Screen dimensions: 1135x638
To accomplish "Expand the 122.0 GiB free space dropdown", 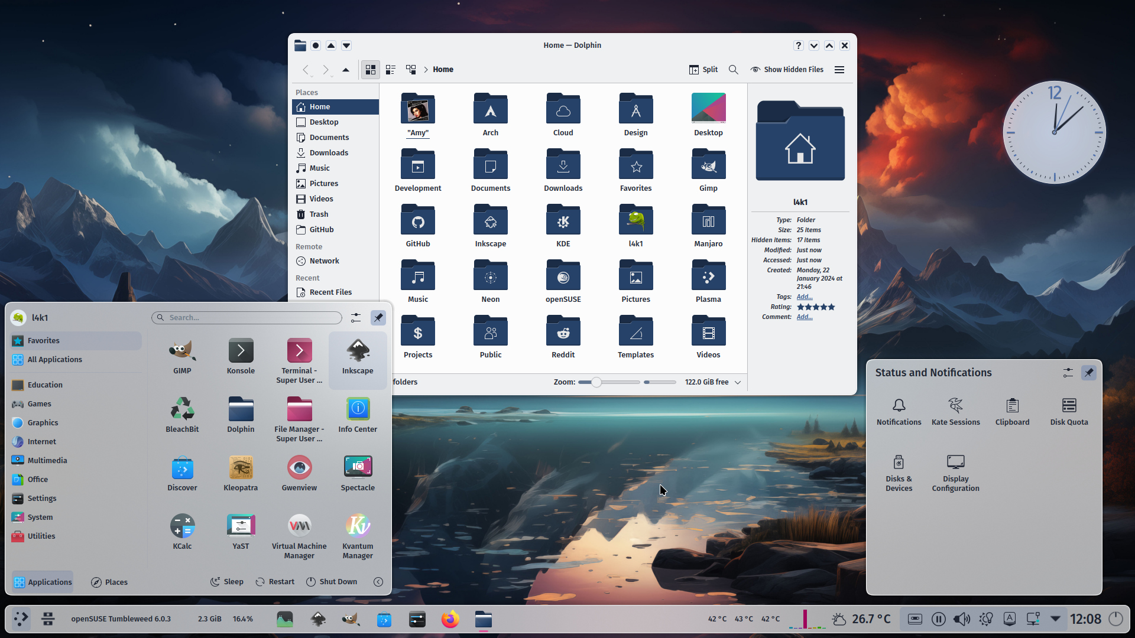I will pyautogui.click(x=738, y=382).
